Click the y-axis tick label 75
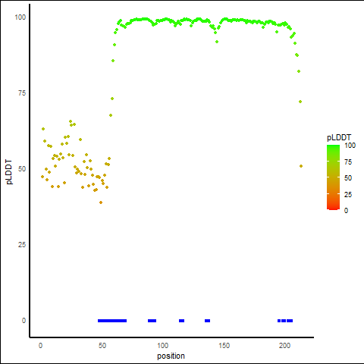Screen dimensions: 364x364 coord(22,93)
